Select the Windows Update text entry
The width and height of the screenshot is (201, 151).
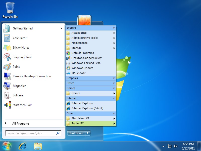pos(82,68)
